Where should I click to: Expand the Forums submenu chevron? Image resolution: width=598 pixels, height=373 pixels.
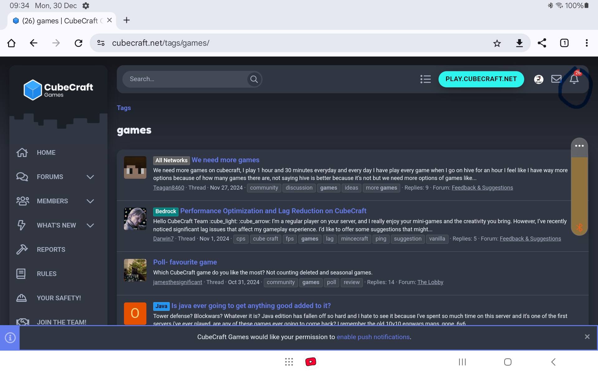[x=90, y=177]
